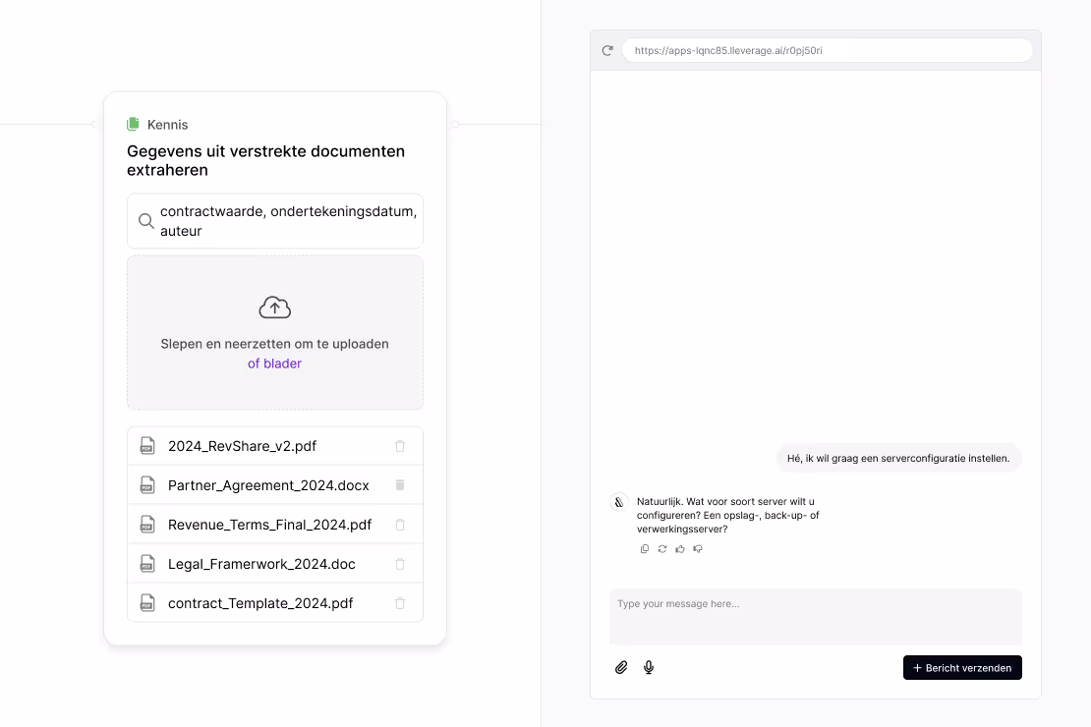Click the assistant avatar beside the reply

(618, 502)
